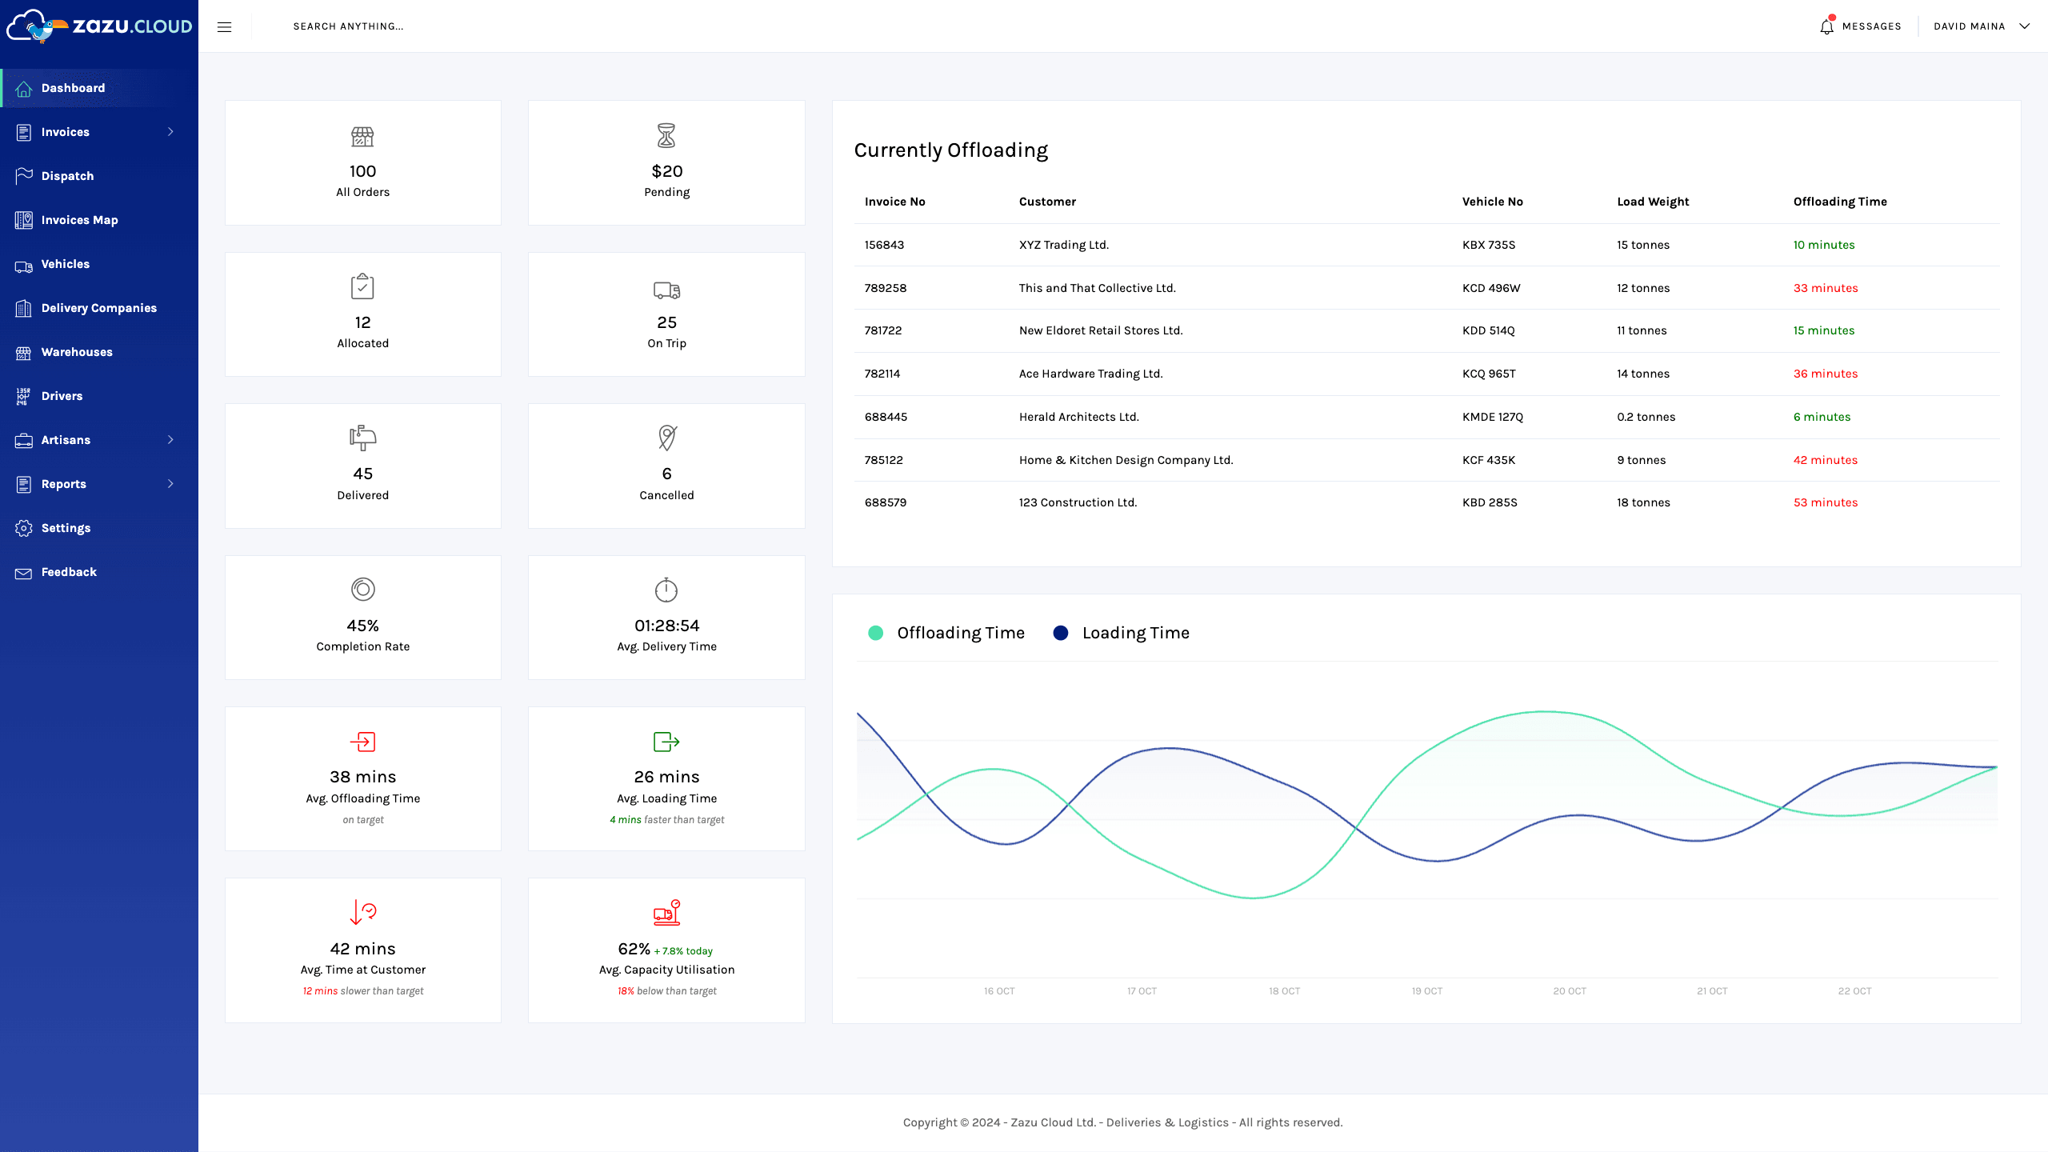Click the Avg. Time at Customer icon

point(362,912)
